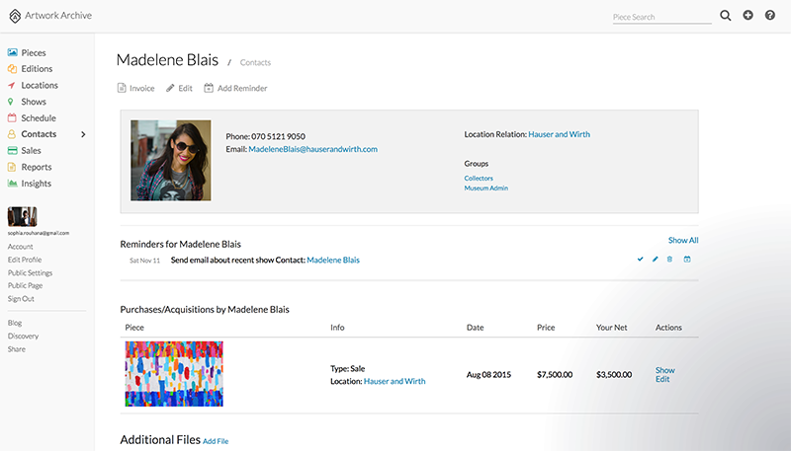Delete the reminder using trash icon
This screenshot has width=791, height=451.
669,260
